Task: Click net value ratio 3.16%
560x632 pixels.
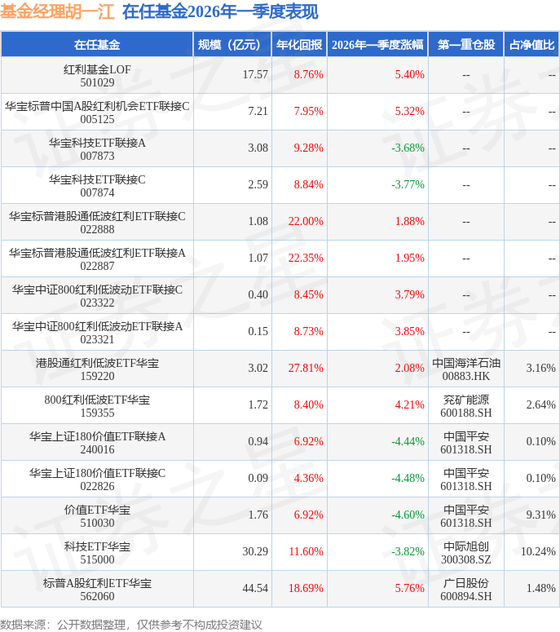Action: 540,368
